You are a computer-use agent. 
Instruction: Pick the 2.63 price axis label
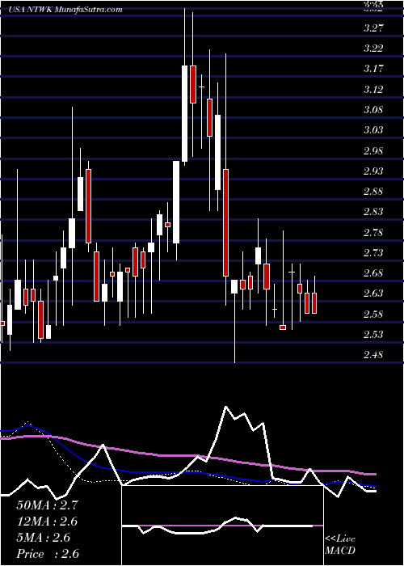tap(373, 294)
